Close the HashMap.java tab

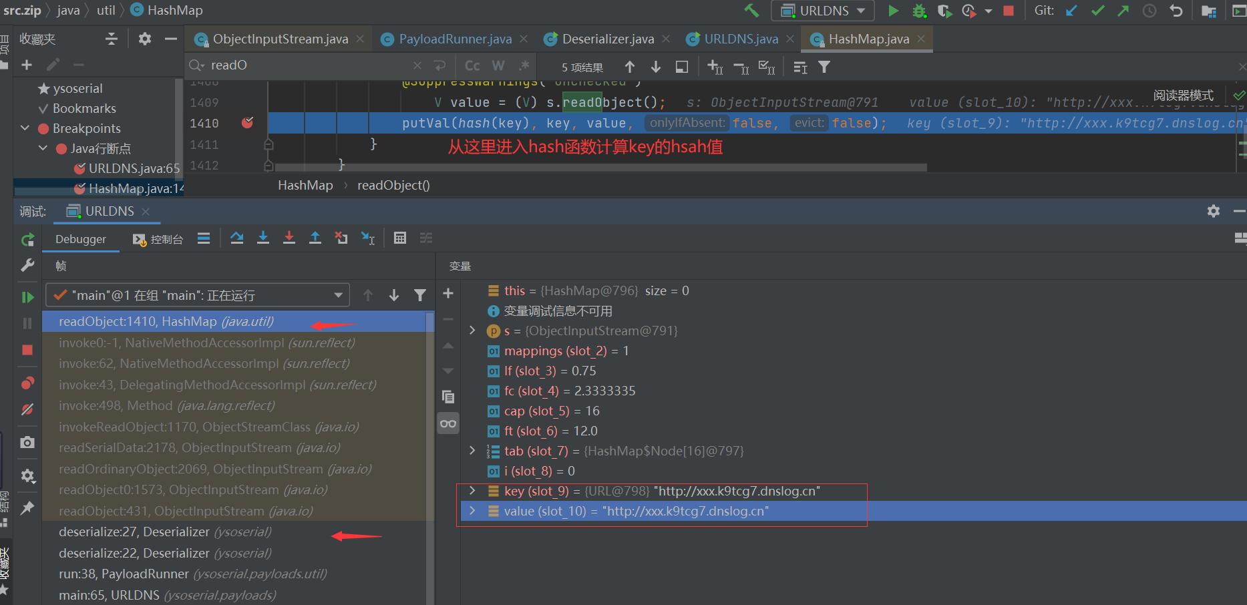pos(921,39)
